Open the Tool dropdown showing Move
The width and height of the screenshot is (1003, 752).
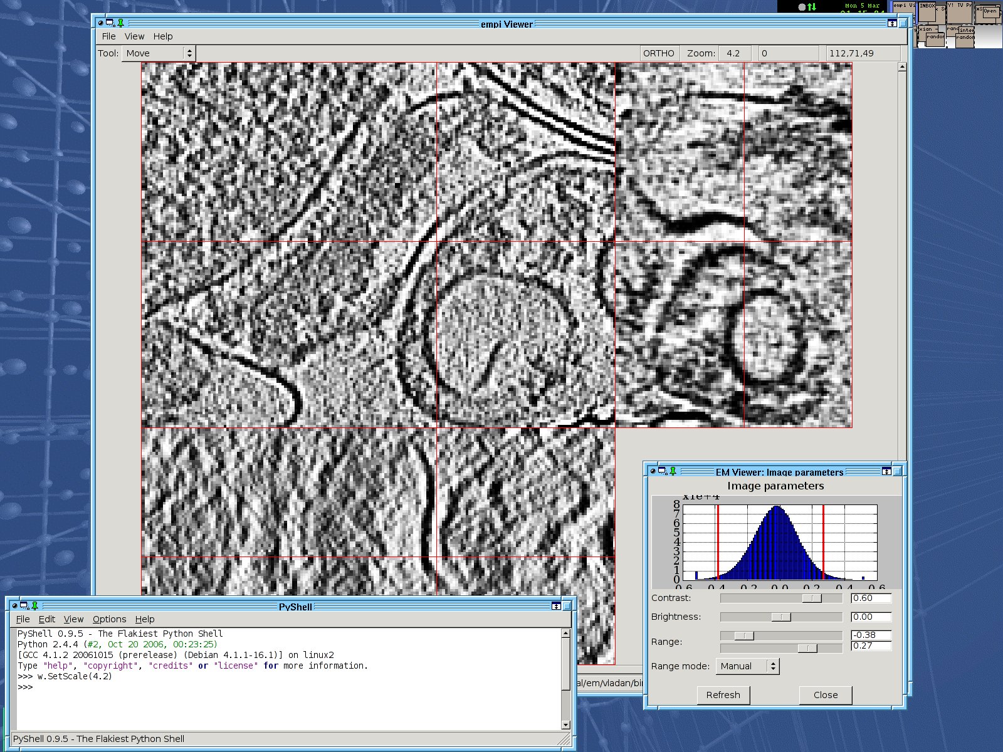[x=159, y=53]
